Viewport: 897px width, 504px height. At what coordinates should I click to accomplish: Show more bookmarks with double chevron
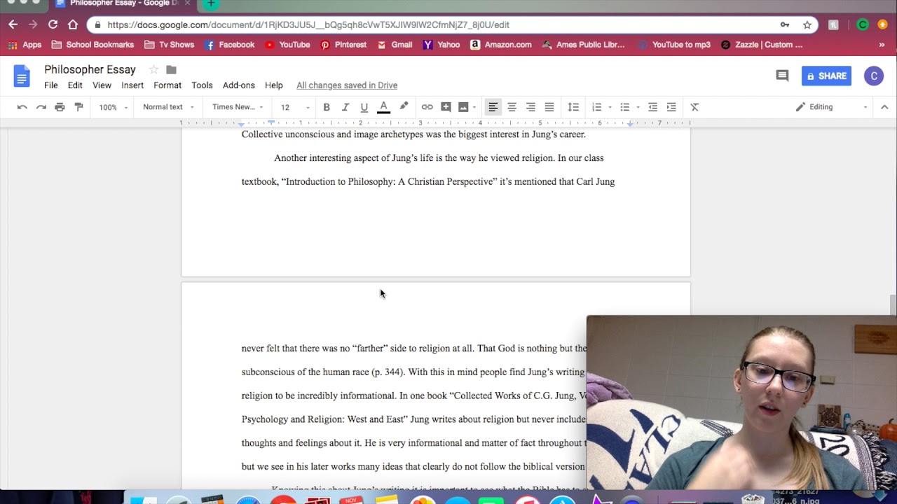(882, 45)
